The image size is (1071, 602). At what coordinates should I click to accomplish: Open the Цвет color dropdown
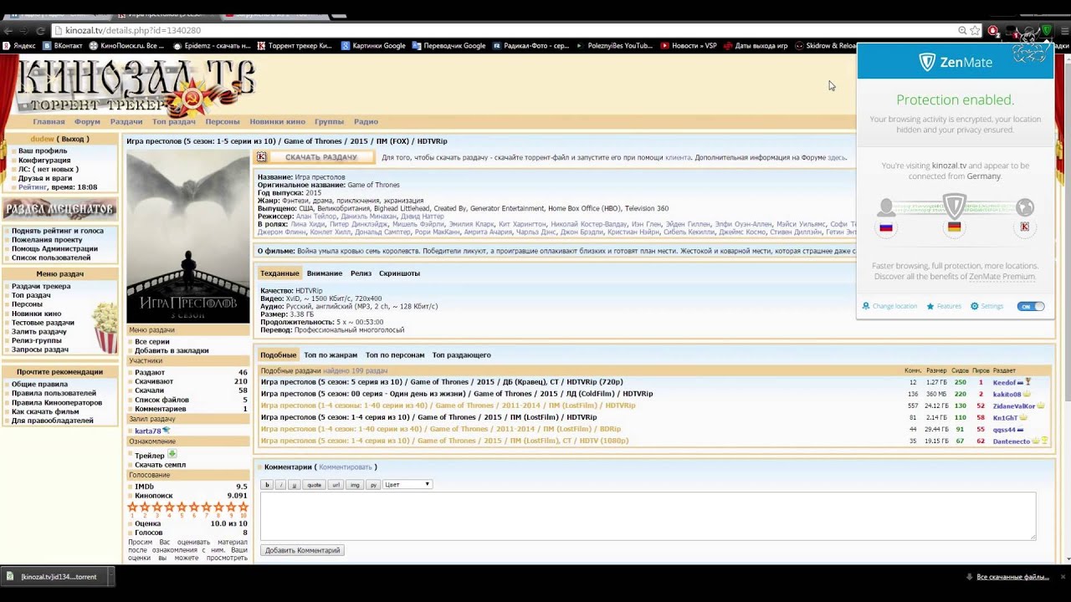(407, 485)
